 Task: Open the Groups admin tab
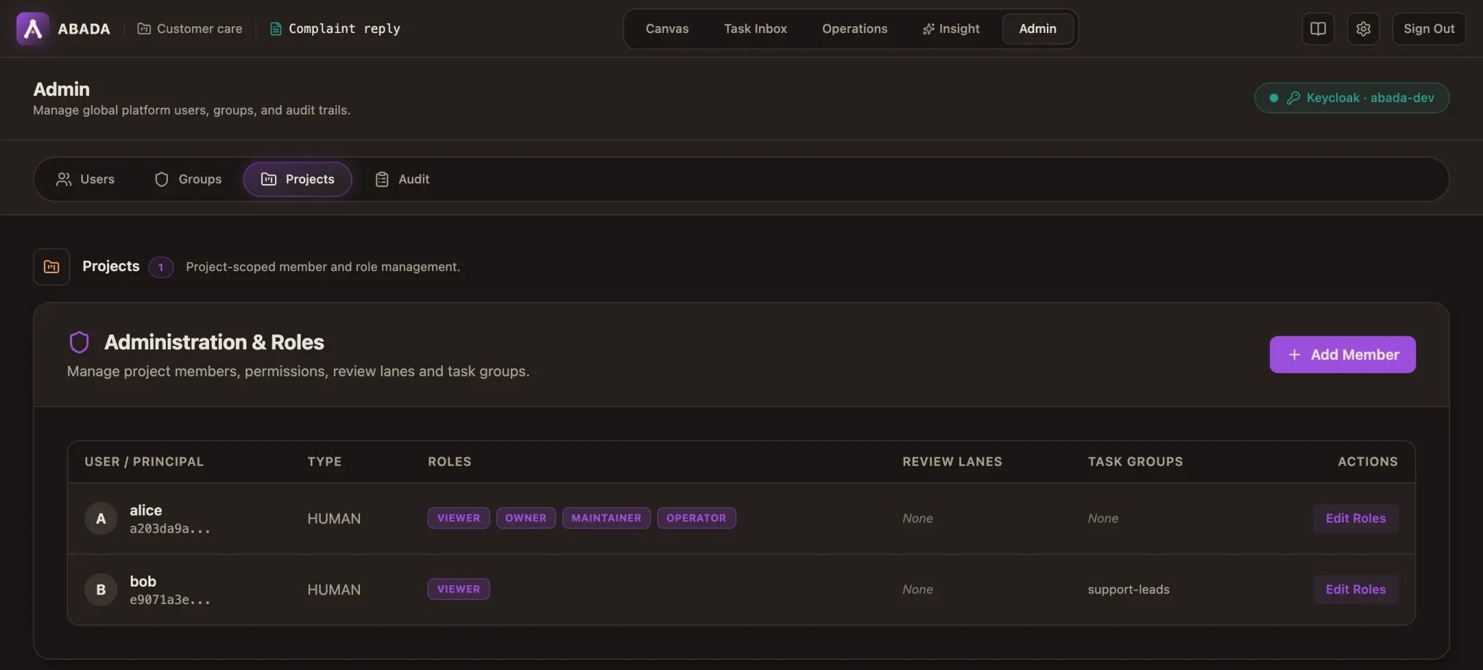coord(187,179)
